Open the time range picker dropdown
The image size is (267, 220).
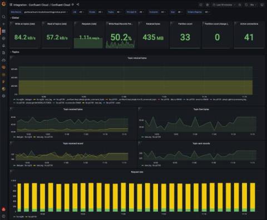224,5
